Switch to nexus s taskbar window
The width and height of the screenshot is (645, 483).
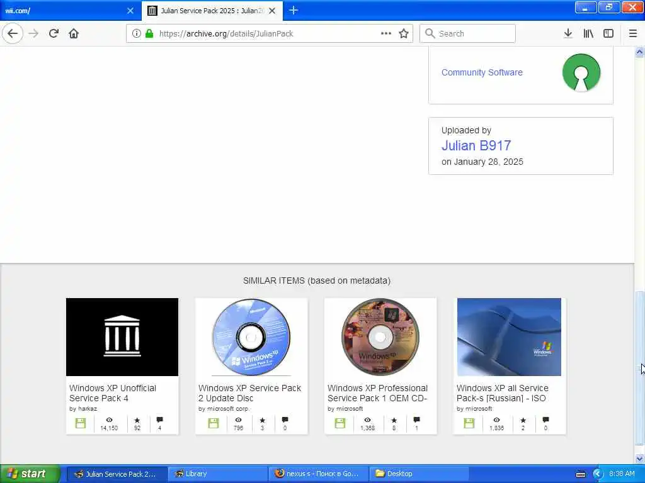coord(319,474)
